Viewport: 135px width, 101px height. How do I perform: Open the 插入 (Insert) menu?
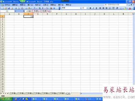point(30,5)
